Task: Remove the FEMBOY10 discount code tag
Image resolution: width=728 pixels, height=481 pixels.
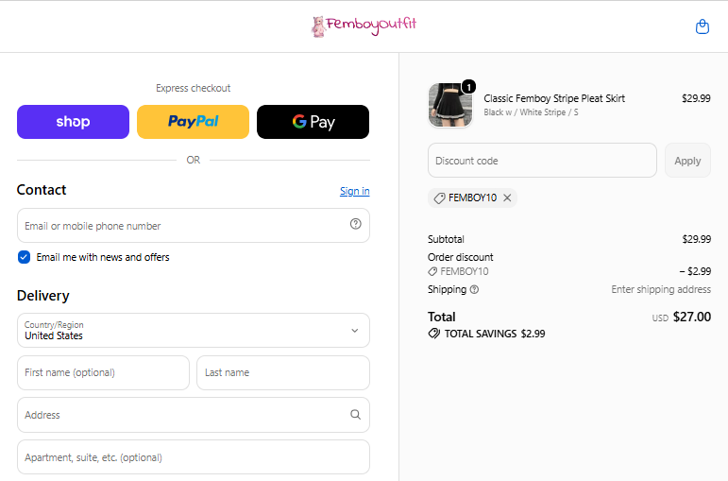Action: point(507,198)
